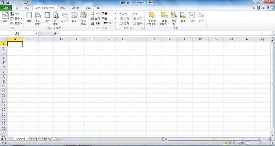This screenshot has height=146, width=275.
Task: Uncheck 제목 보기 (Headings View) checkbox
Action: (x=134, y=19)
